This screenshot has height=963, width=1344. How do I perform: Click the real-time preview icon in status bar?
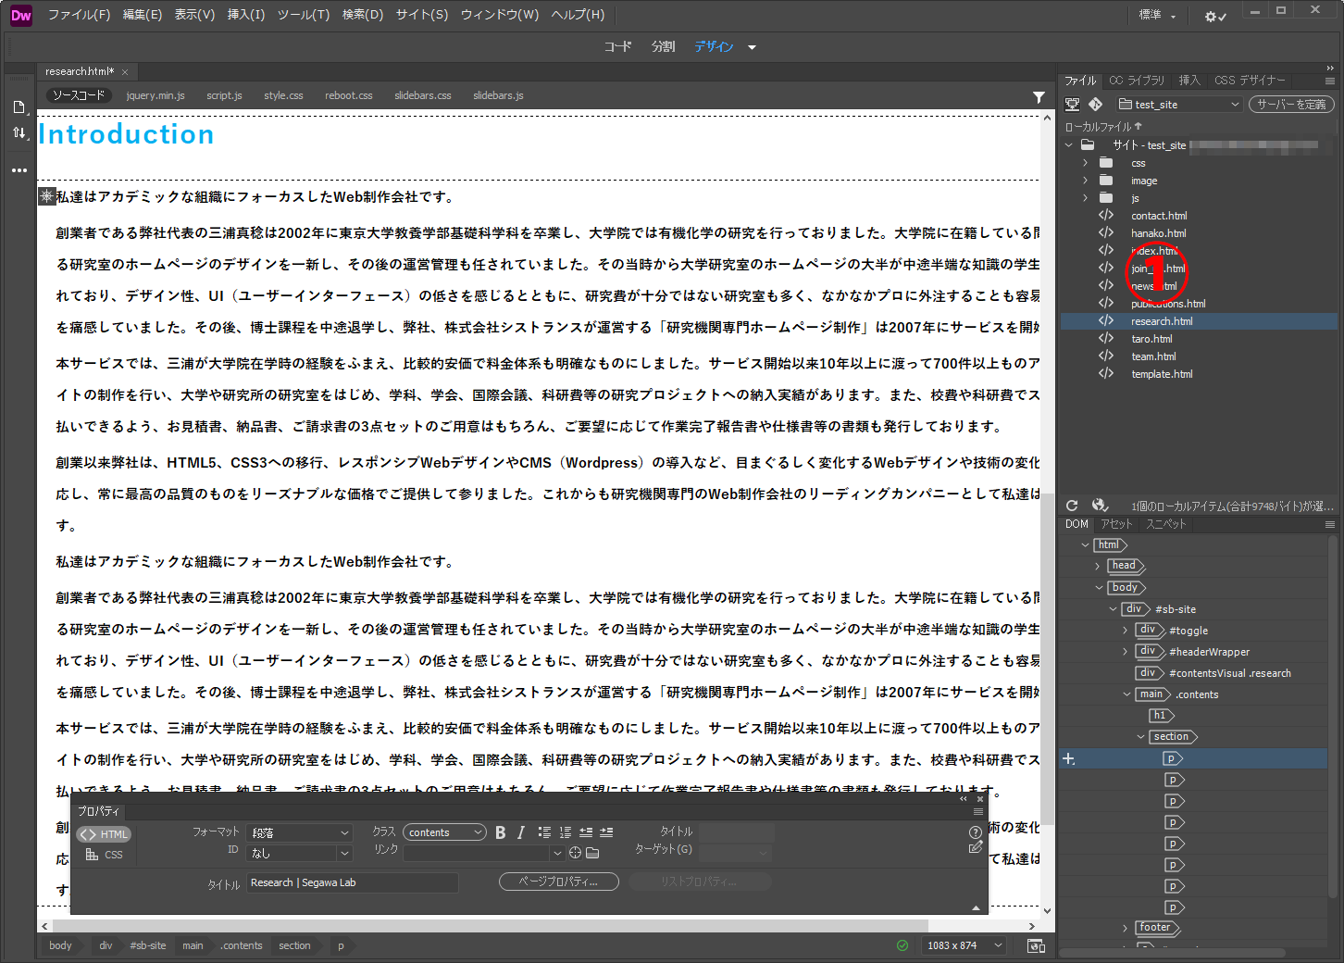click(1037, 945)
